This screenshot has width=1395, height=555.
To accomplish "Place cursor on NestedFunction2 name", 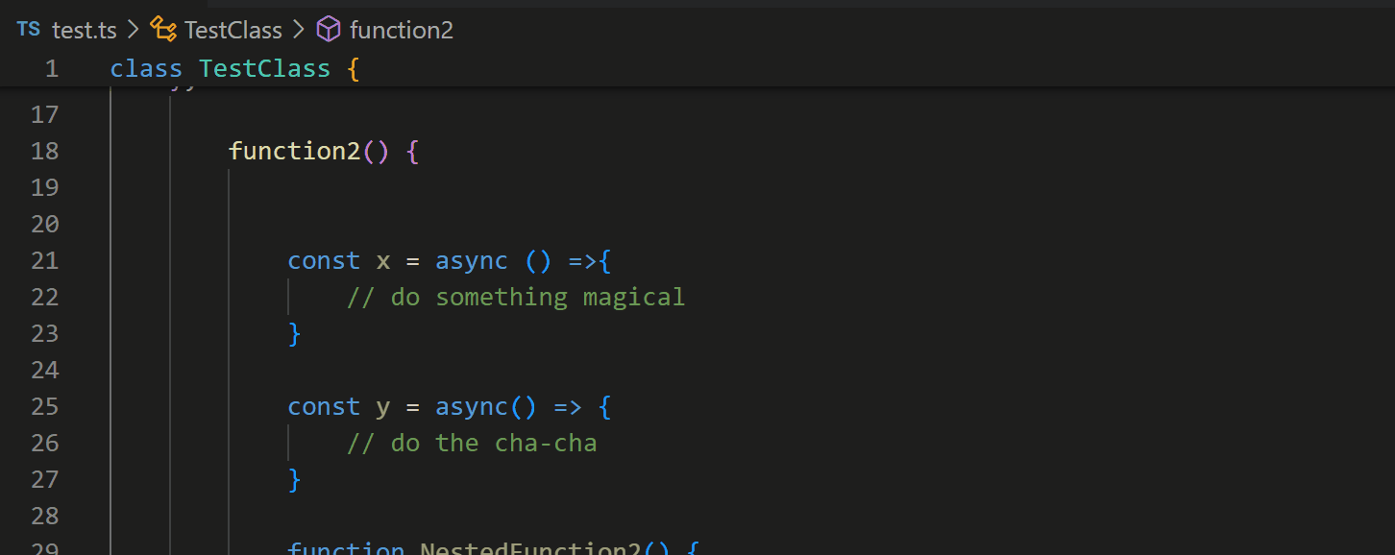I will click(533, 547).
